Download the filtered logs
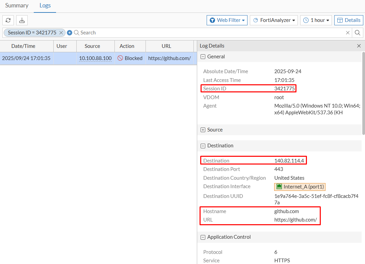365x264 pixels. tap(22, 20)
